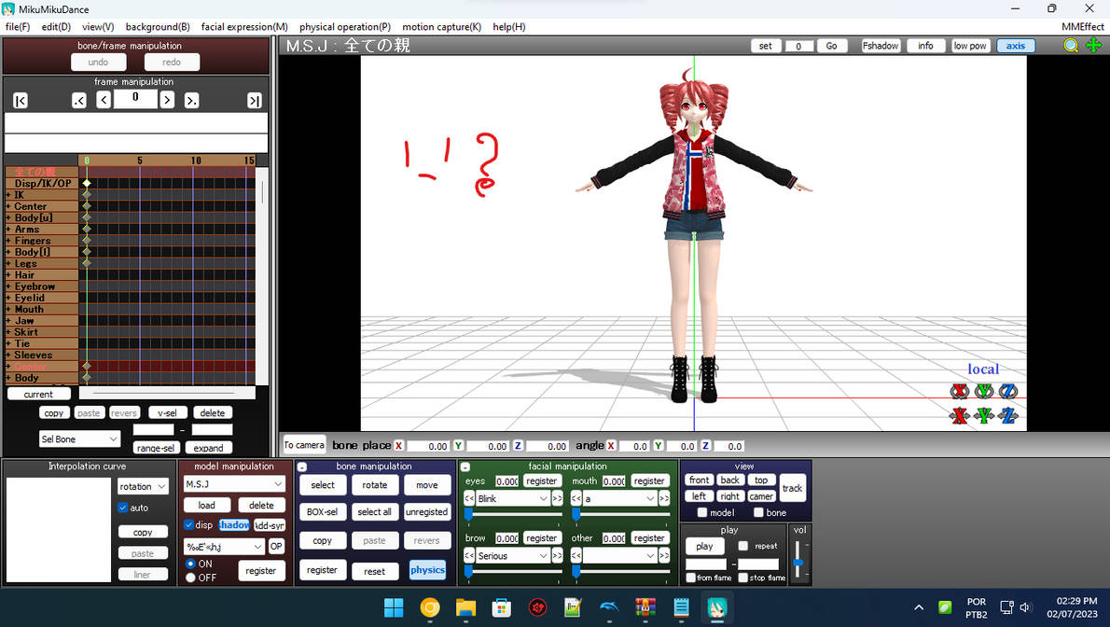Expand the Hair bone group
The image size is (1110, 627).
(8, 275)
